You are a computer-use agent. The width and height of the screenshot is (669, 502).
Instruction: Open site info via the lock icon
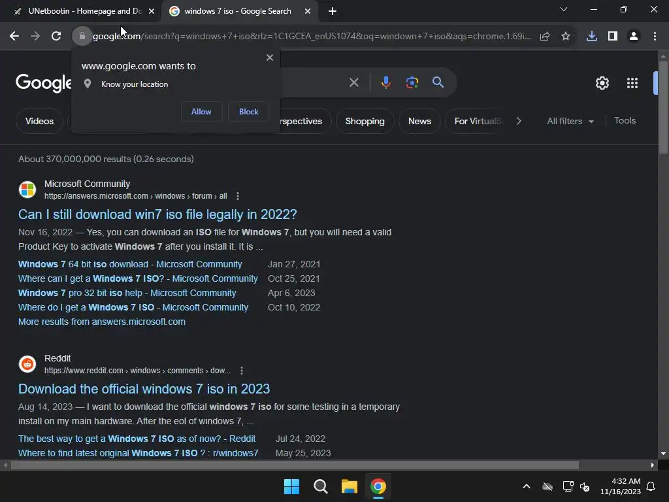point(82,37)
